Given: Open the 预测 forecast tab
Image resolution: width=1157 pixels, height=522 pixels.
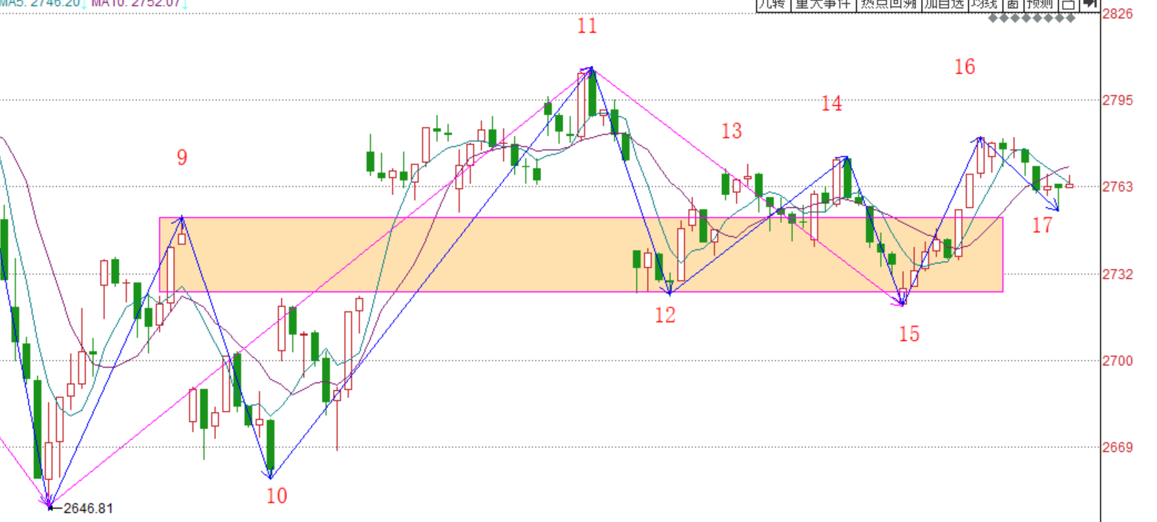Looking at the screenshot, I should pyautogui.click(x=1041, y=4).
